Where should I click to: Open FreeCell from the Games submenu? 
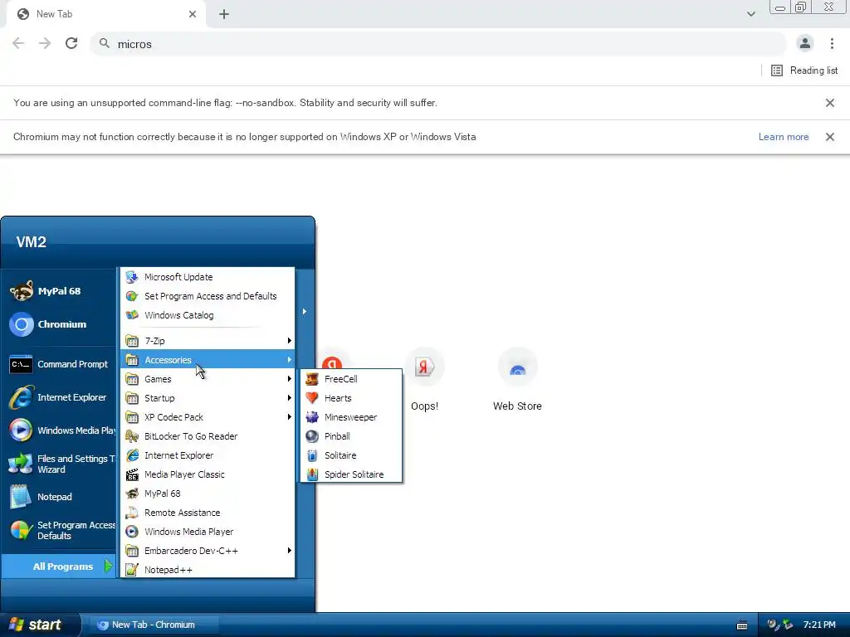tap(351, 379)
